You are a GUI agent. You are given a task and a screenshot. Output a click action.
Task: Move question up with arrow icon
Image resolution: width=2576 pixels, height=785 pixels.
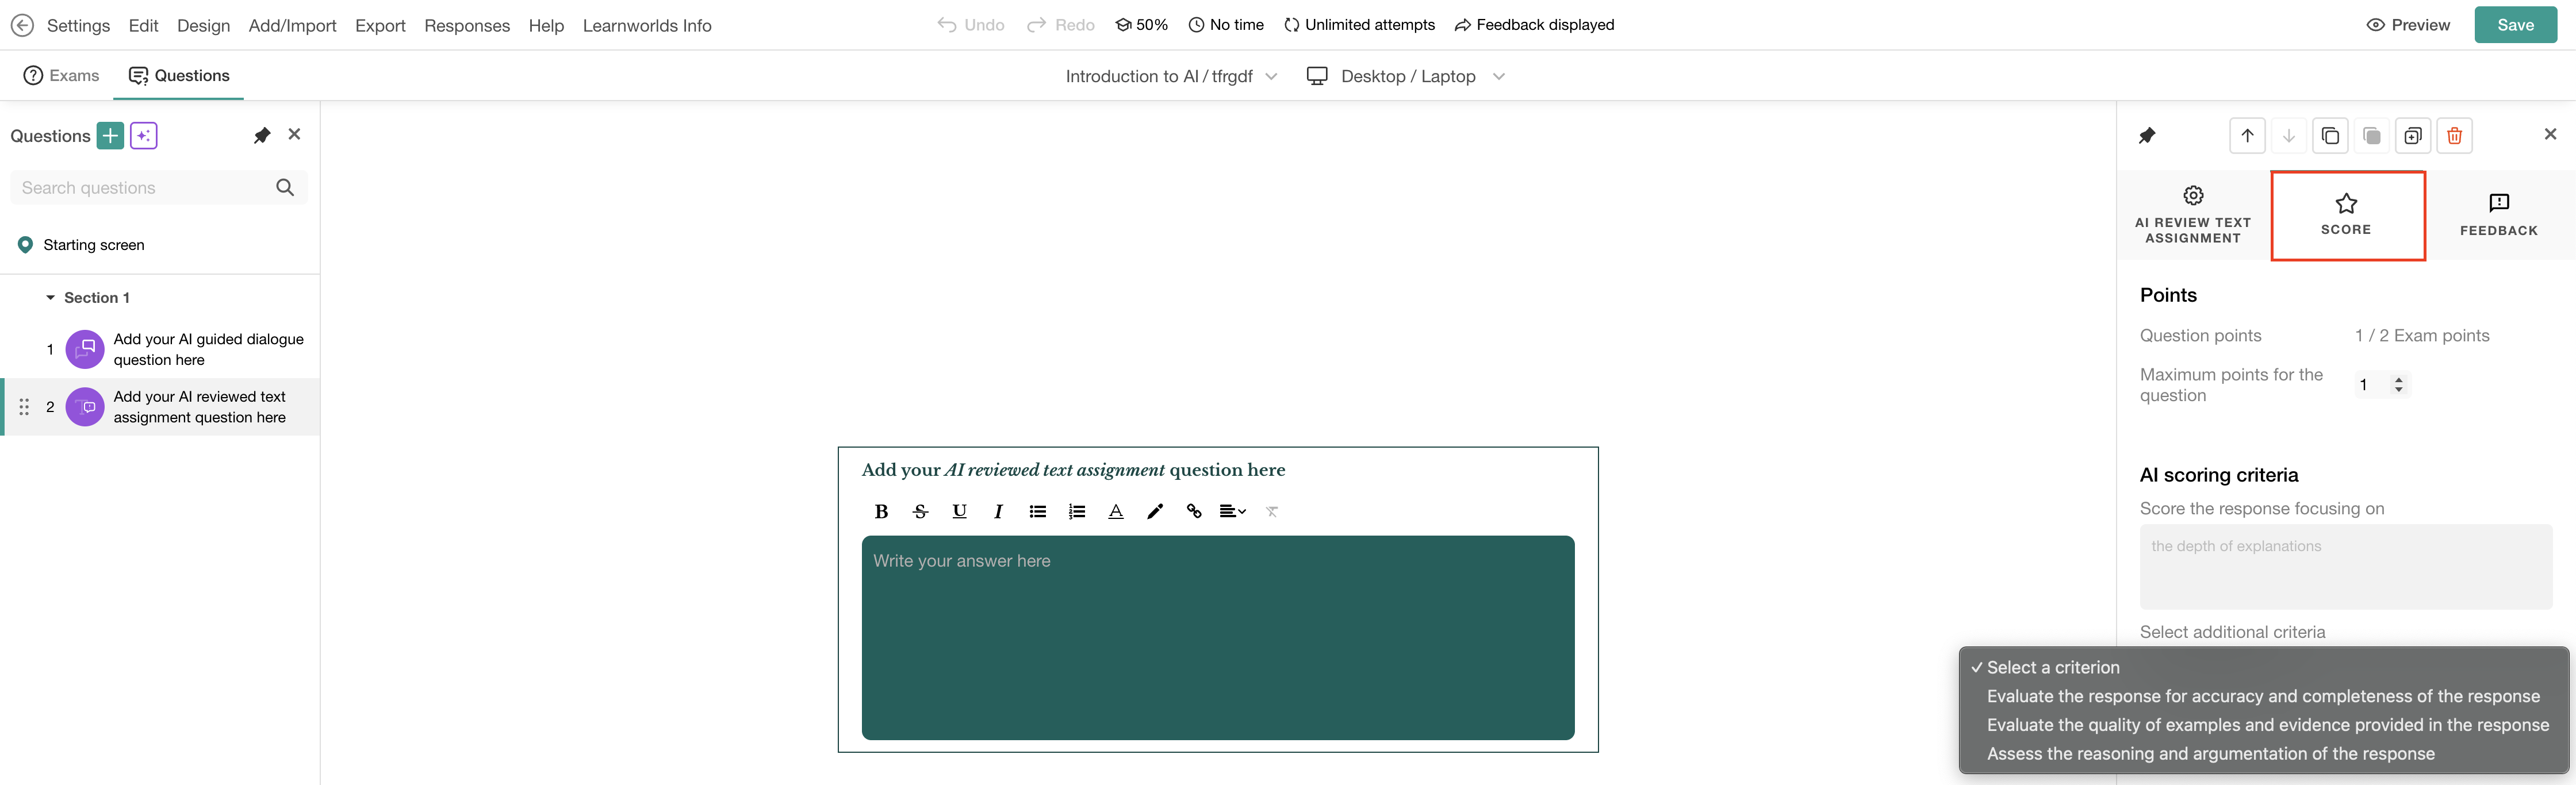tap(2247, 136)
